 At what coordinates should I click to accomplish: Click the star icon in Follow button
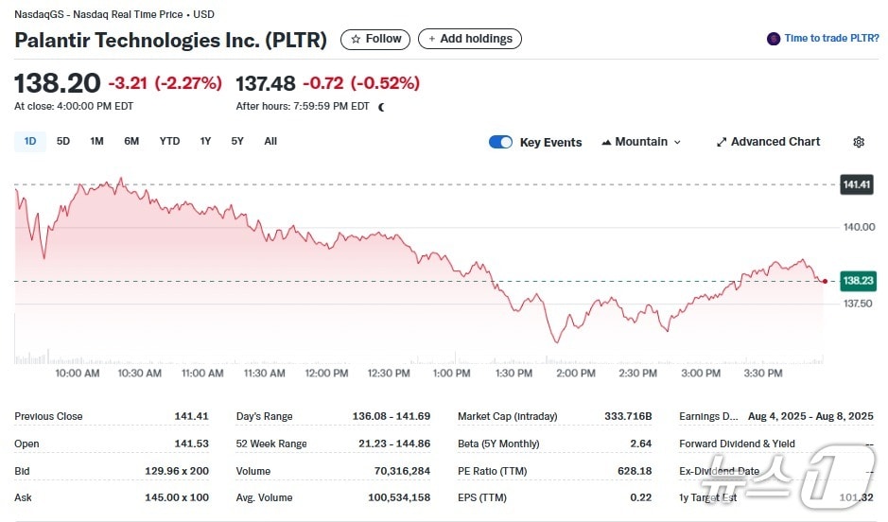356,39
